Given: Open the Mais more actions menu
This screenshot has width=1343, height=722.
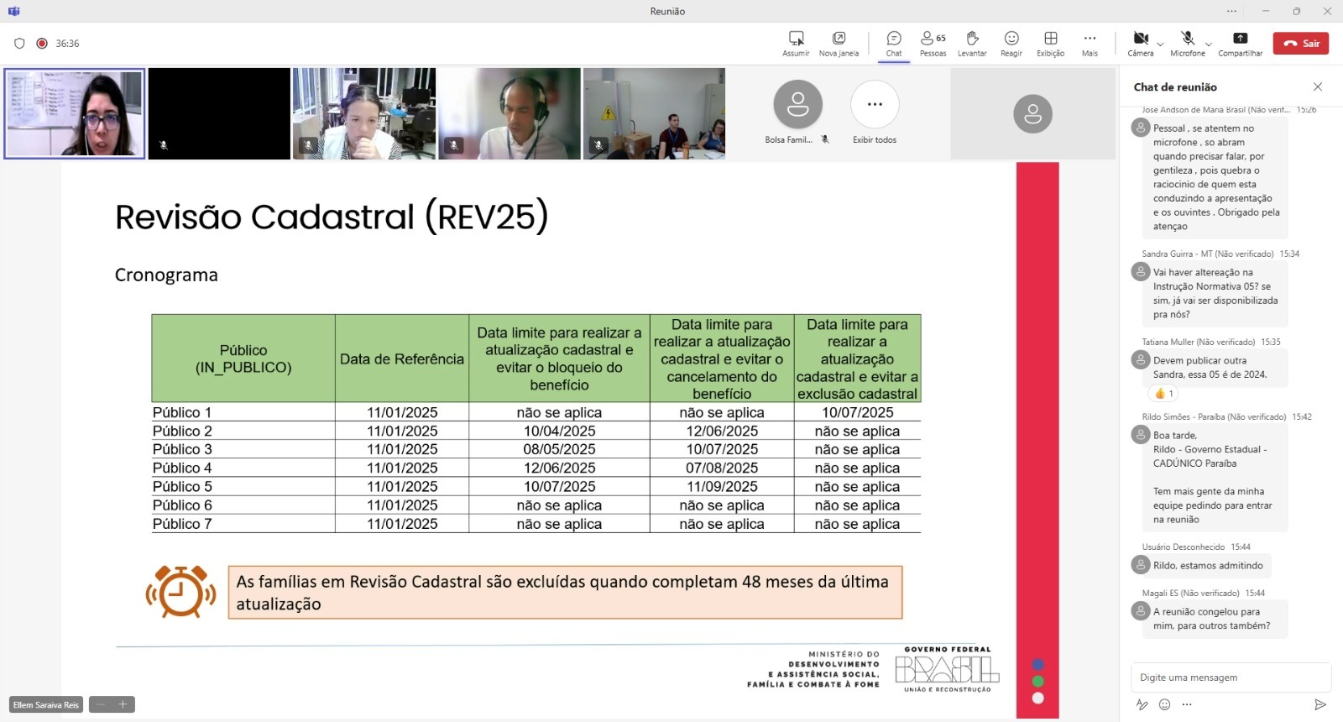Looking at the screenshot, I should pos(1090,39).
